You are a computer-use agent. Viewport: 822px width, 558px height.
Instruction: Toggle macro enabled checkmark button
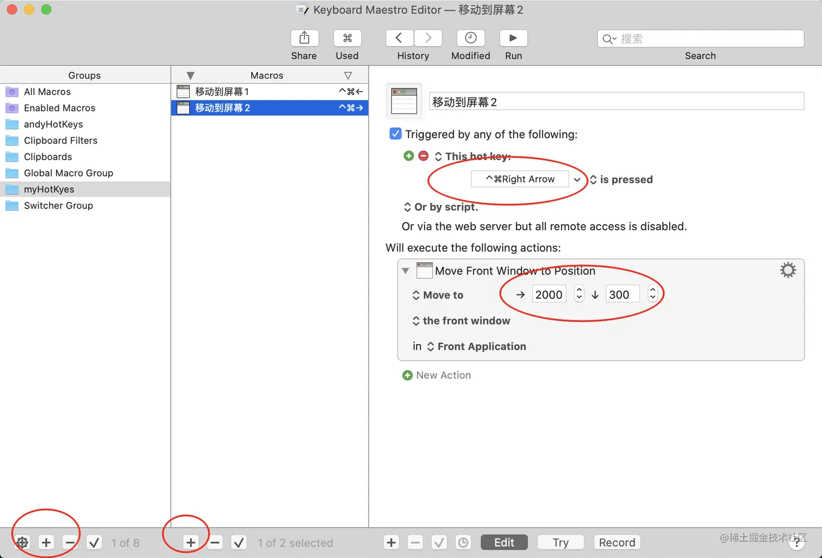pos(239,542)
